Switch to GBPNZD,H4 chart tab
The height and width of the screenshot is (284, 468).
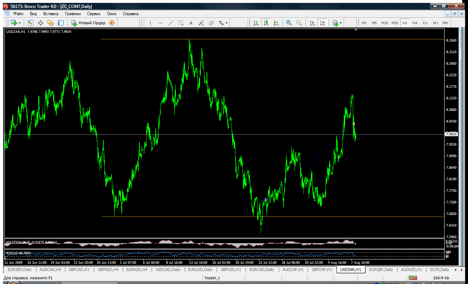click(x=108, y=270)
